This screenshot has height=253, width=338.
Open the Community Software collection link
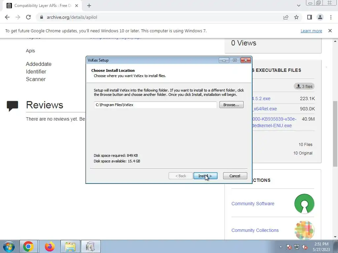point(253,204)
